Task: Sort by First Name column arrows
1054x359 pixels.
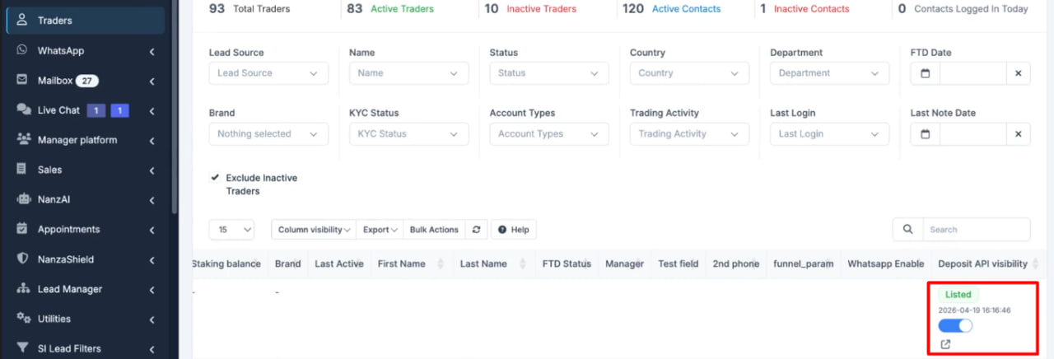Action: pyautogui.click(x=440, y=264)
